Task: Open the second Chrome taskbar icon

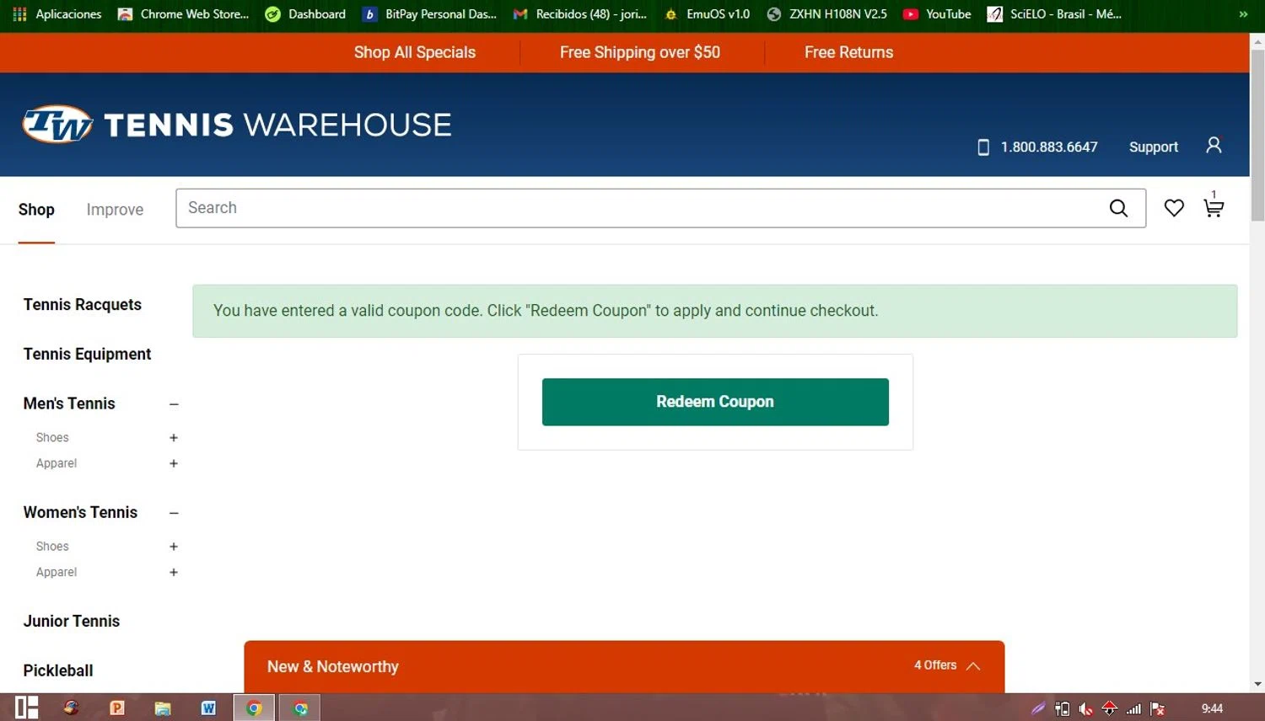Action: (x=300, y=708)
